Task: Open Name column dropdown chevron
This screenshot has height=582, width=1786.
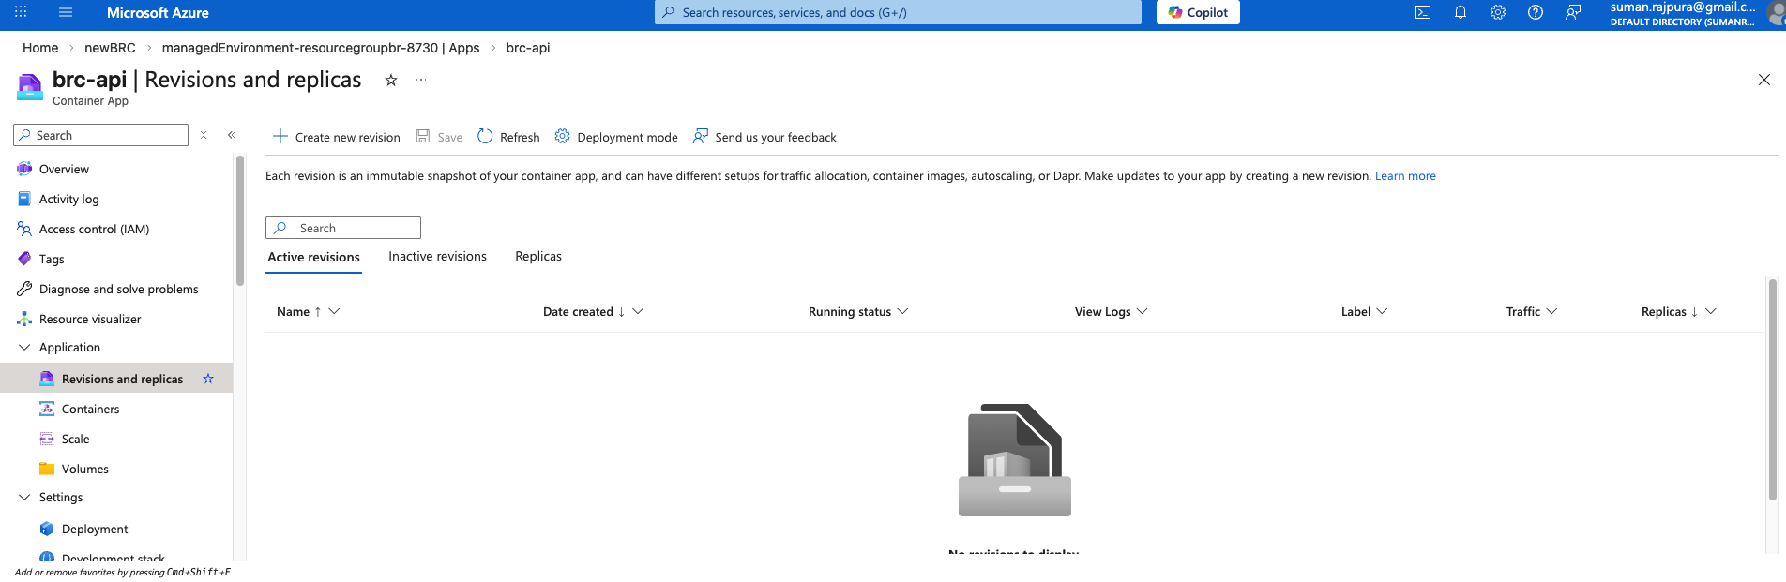Action: (x=335, y=311)
